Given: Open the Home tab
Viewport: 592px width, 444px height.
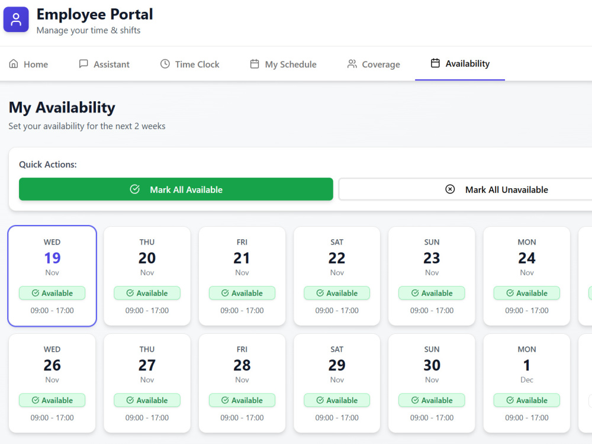Looking at the screenshot, I should tap(28, 64).
